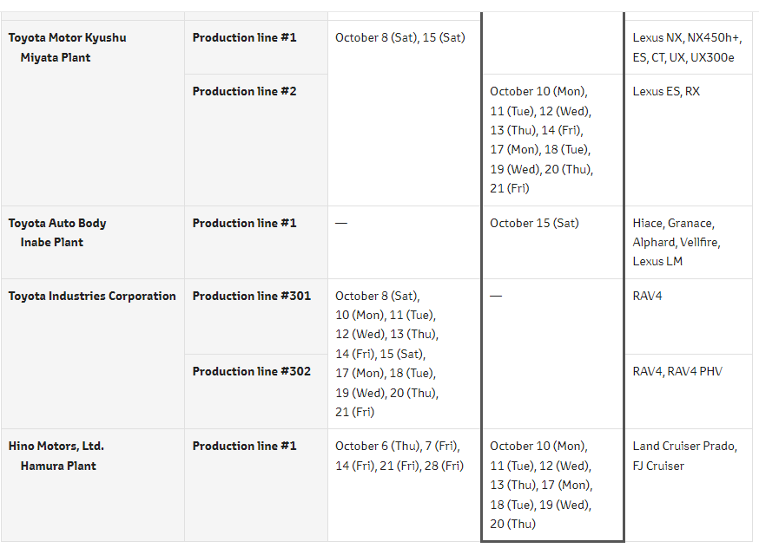Click the dash in Toyota Industries row
This screenshot has width=759, height=548.
click(496, 296)
